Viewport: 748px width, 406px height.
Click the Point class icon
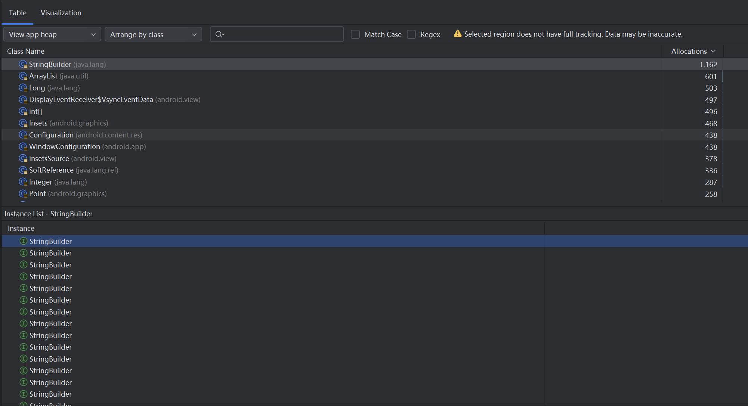23,194
